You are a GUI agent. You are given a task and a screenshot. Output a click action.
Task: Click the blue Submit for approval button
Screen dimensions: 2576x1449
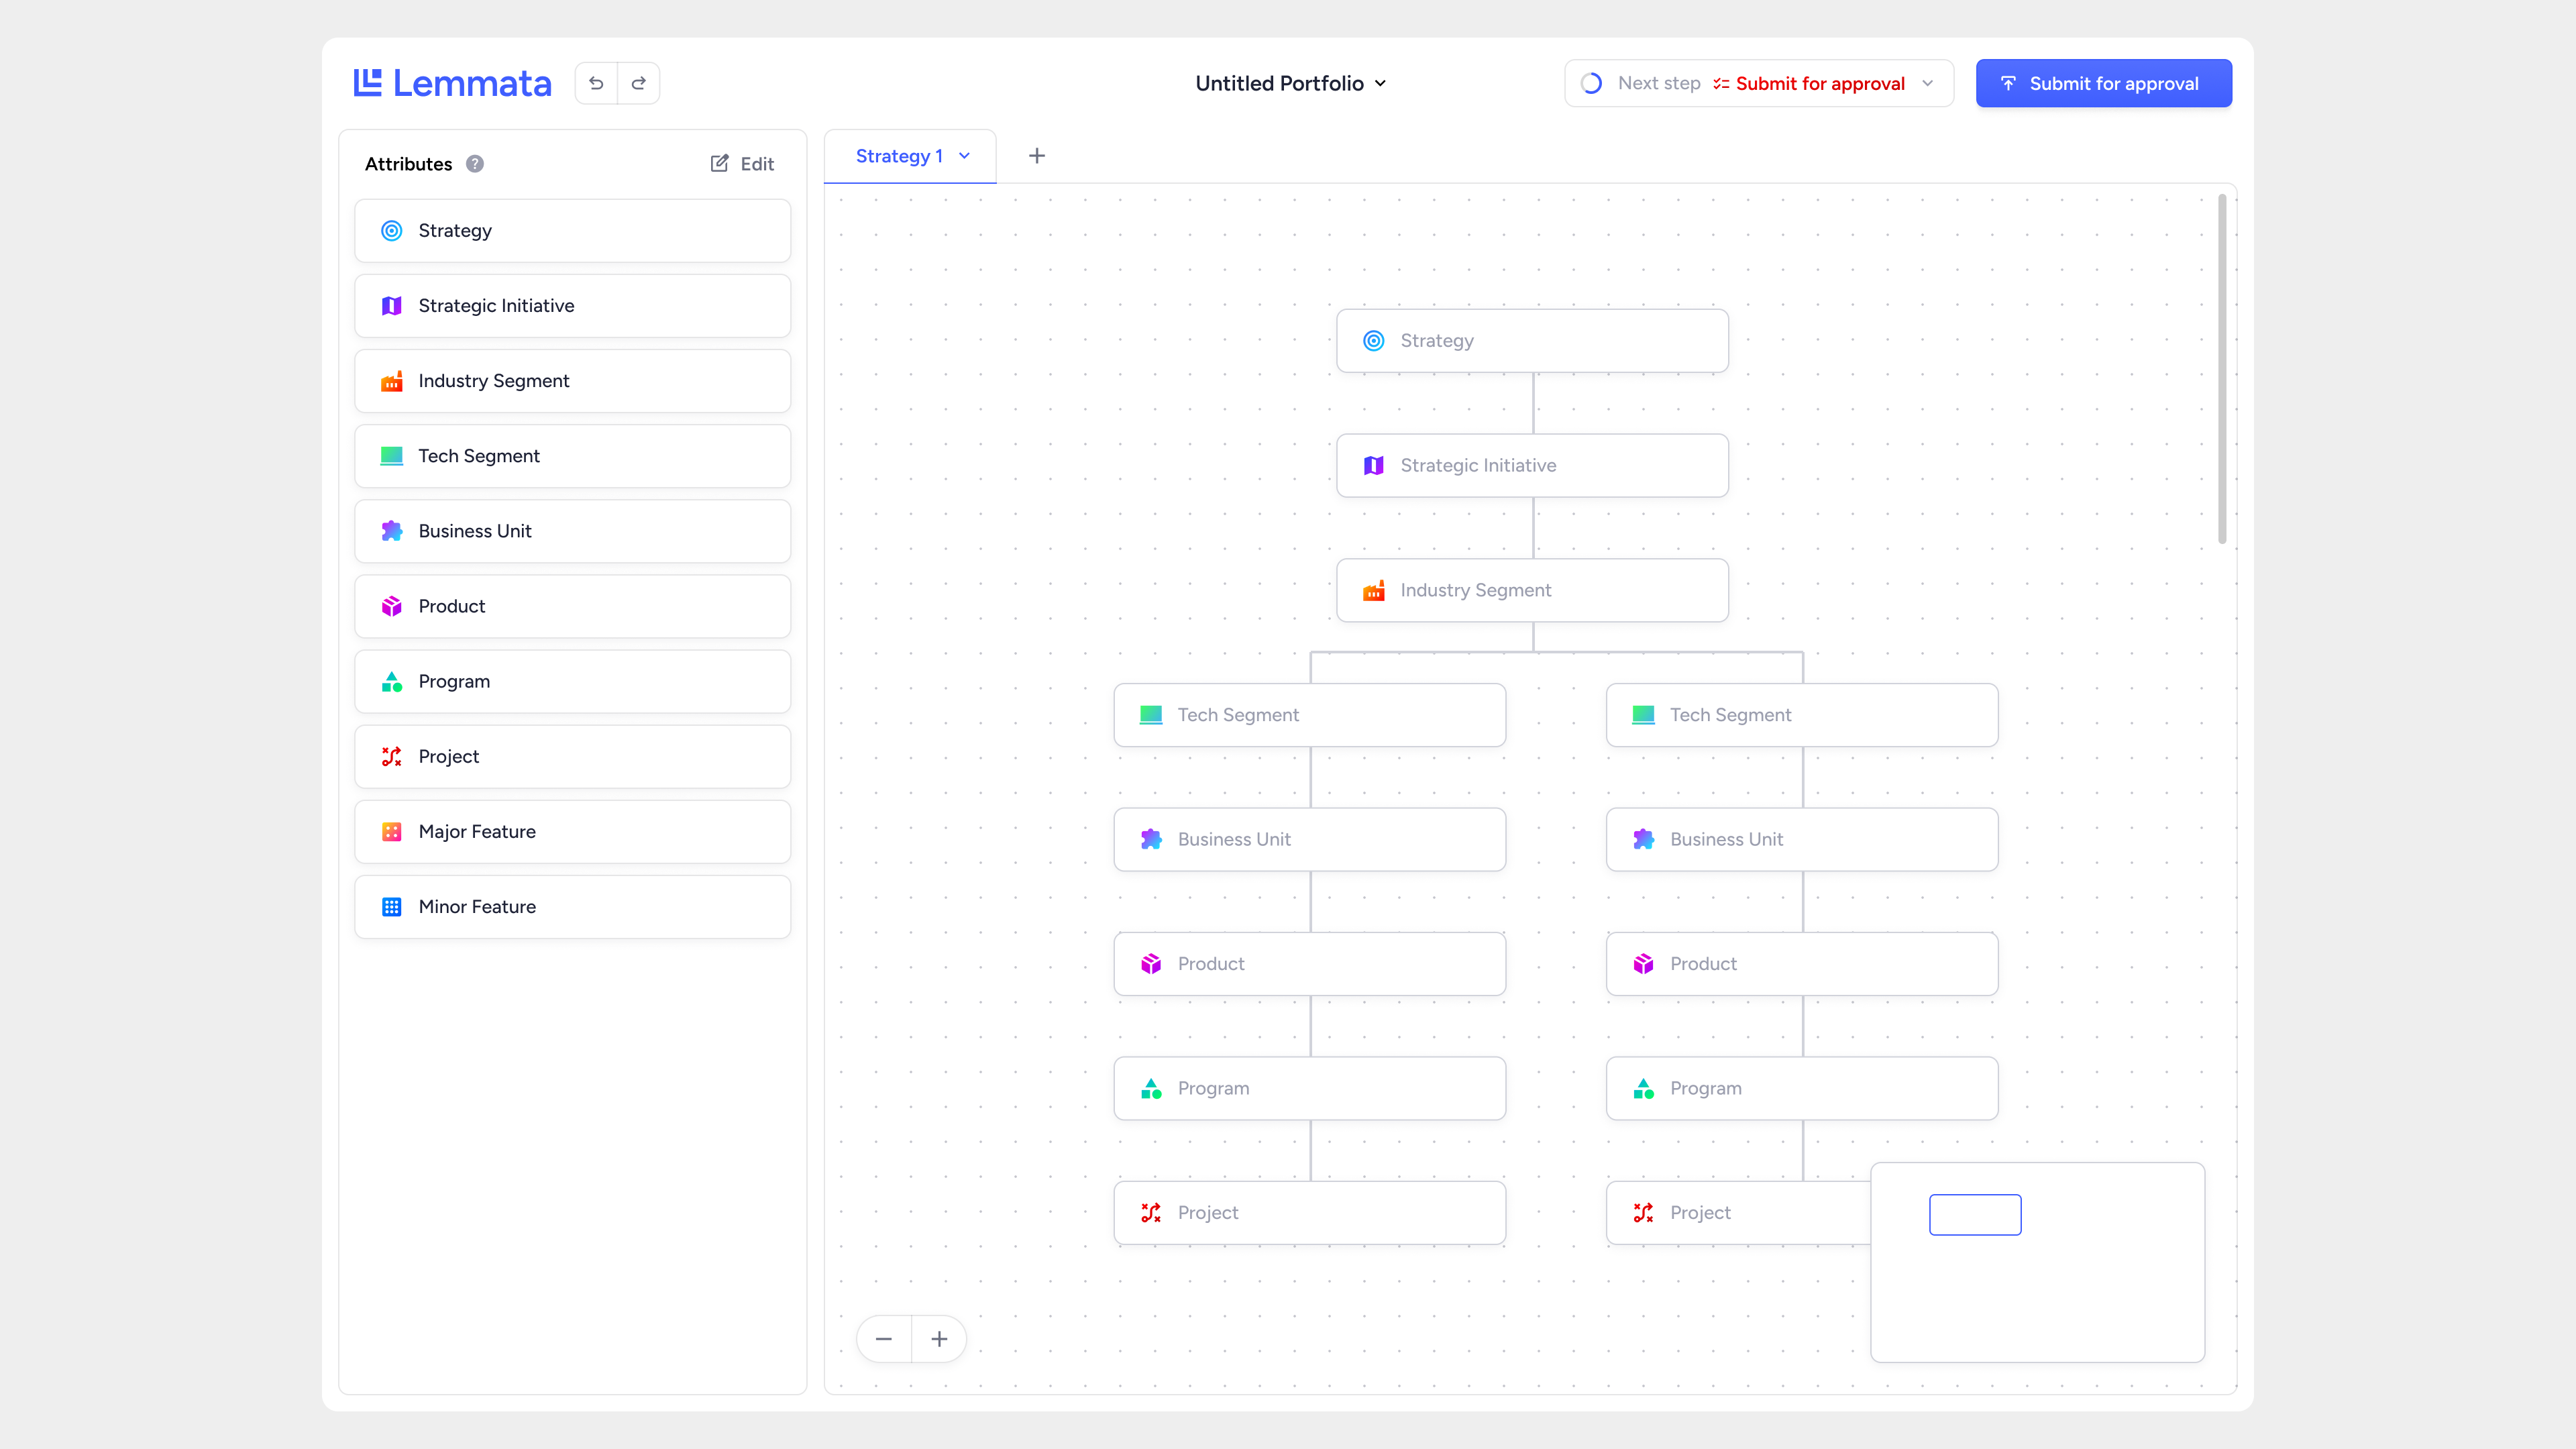pyautogui.click(x=2103, y=83)
